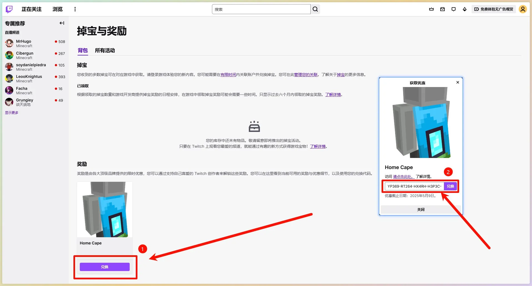
Task: Open the drops crystal icon
Action: click(x=464, y=9)
